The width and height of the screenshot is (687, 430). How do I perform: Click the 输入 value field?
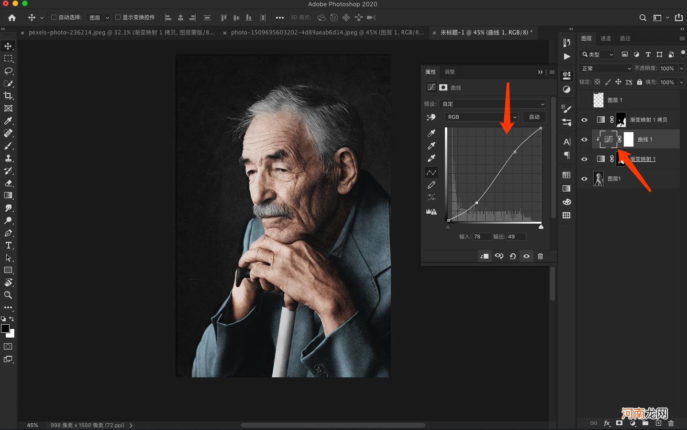[x=482, y=237]
